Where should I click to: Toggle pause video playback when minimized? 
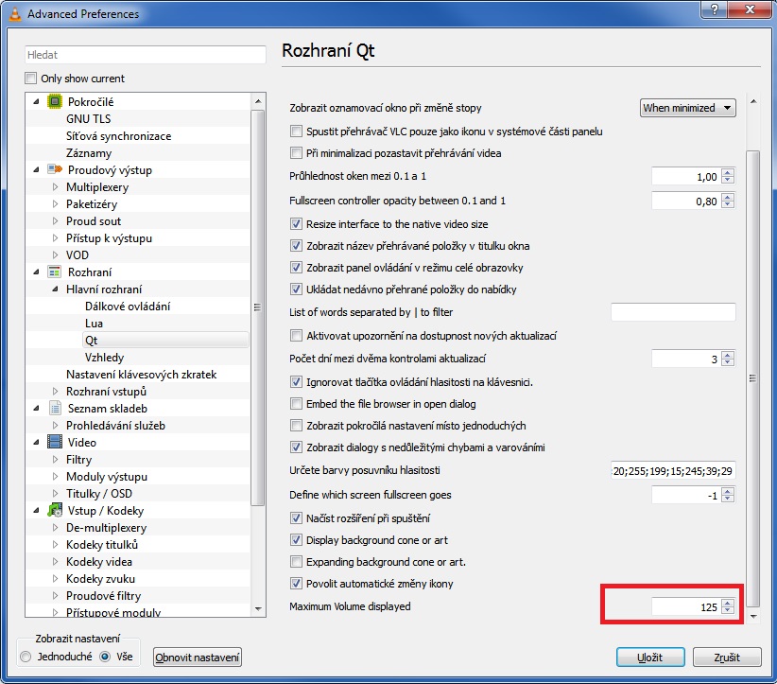[296, 153]
